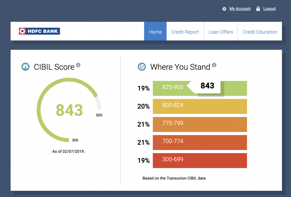
Task: Switch to the Credit Report tab
Action: coord(185,32)
